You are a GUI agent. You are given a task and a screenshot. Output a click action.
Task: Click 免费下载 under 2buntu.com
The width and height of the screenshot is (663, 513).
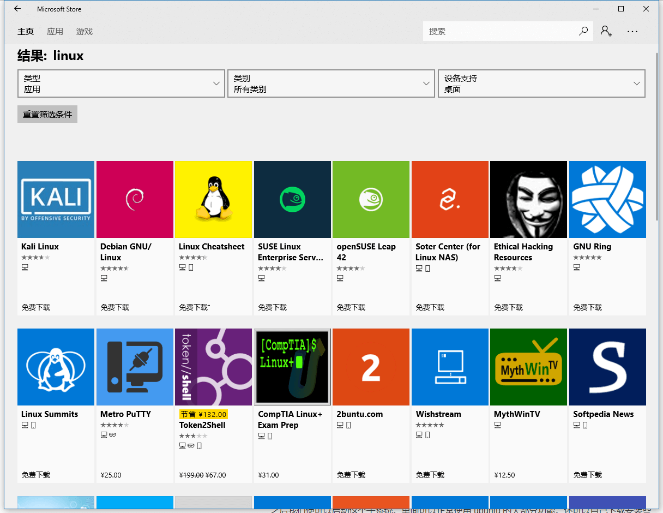pyautogui.click(x=351, y=475)
